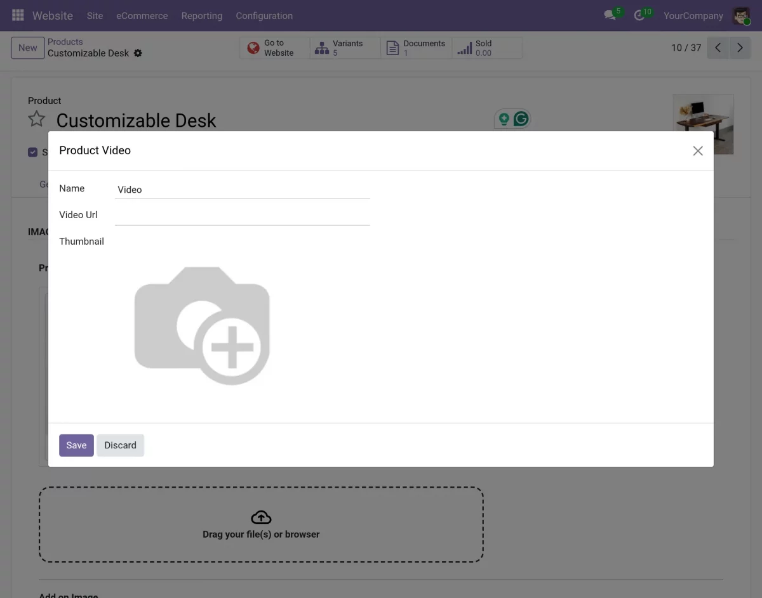Click the user avatar icon

(741, 15)
